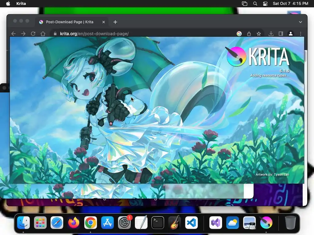Click the Chrome home button

pyautogui.click(x=43, y=34)
